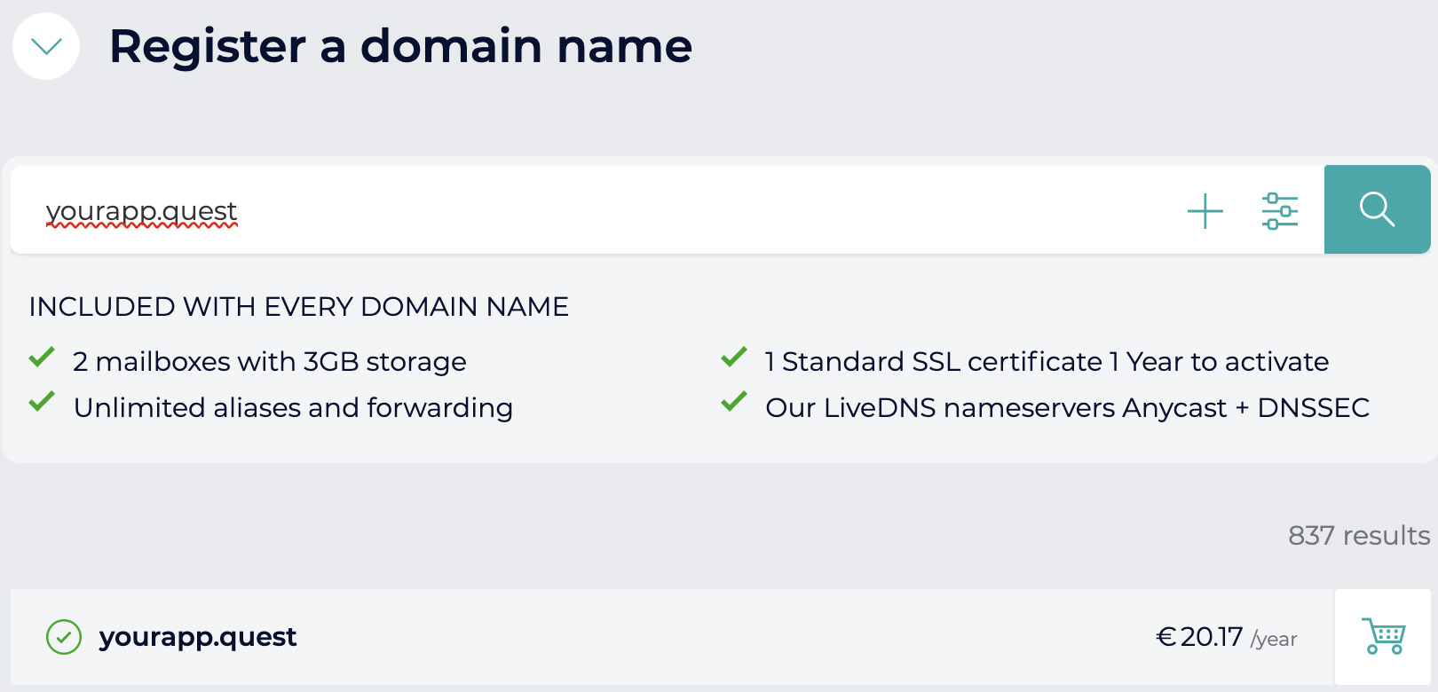Image resolution: width=1438 pixels, height=692 pixels.
Task: Collapse the Register a domain name section
Action: (46, 46)
